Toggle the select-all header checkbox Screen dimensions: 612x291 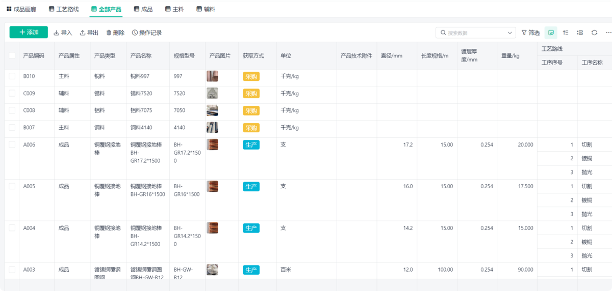coord(12,55)
